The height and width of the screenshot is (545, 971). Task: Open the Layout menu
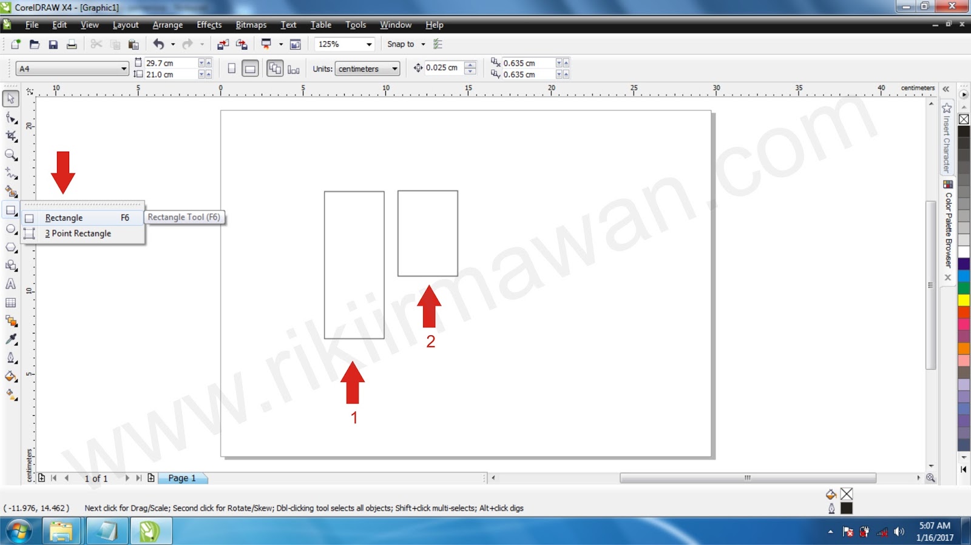126,25
